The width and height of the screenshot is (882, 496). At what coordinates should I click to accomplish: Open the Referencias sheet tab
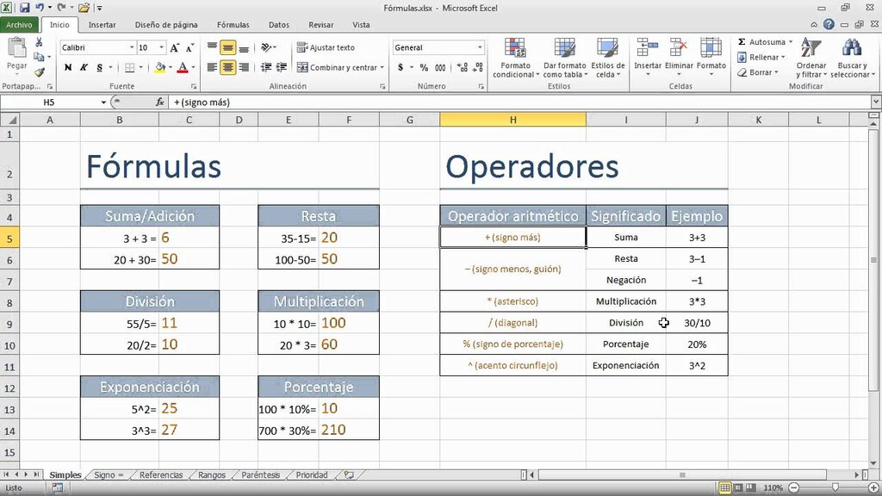(161, 474)
